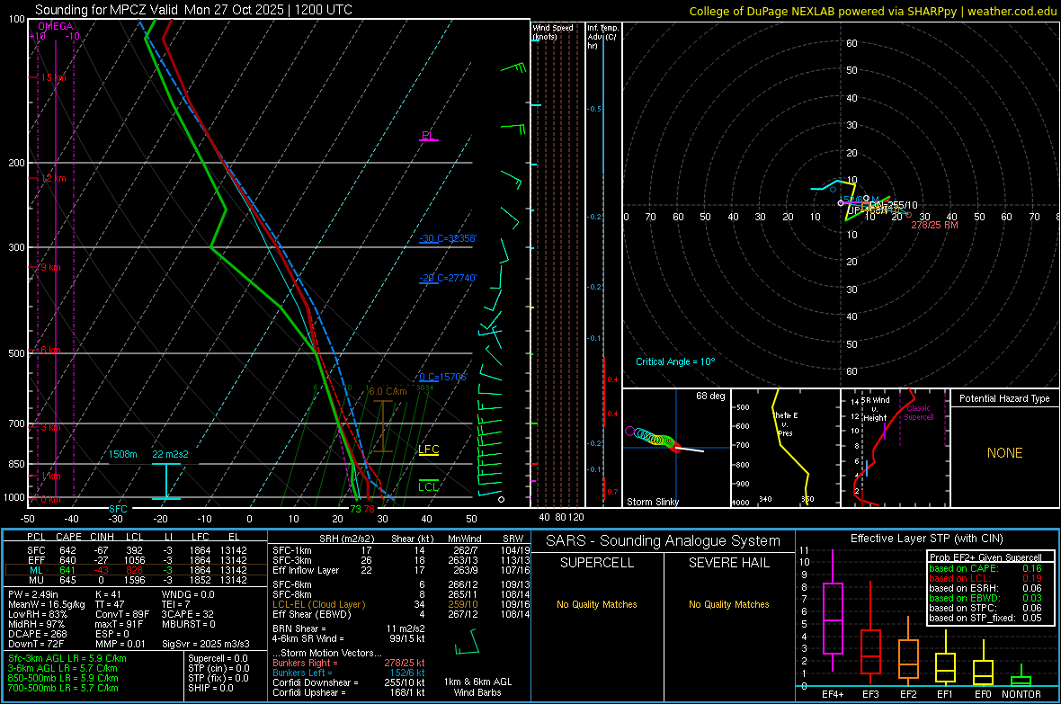Viewport: 1061px width, 704px height.
Task: Select the SFC parcel row
Action: 136,550
